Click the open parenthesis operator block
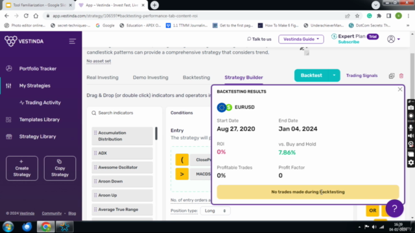This screenshot has height=233, width=415. 182,160
